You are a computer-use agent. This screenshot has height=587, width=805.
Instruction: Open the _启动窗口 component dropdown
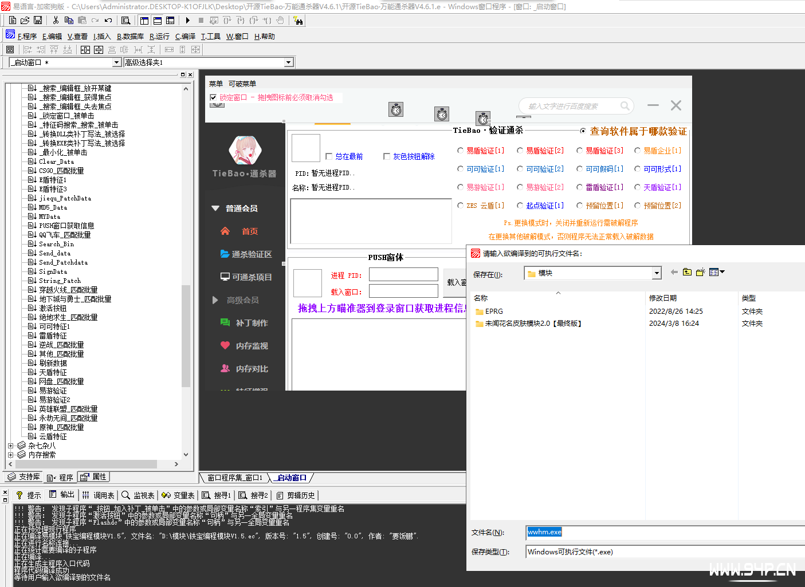[116, 62]
